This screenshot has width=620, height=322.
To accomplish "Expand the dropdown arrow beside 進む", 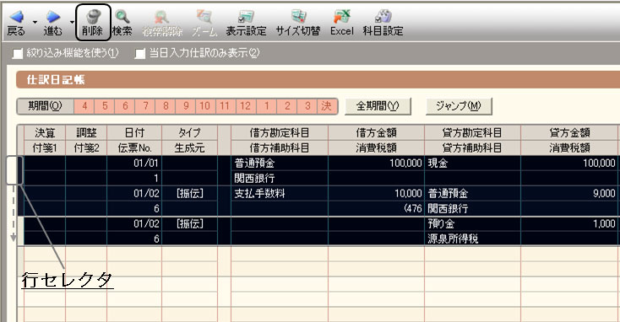I will pos(72,22).
